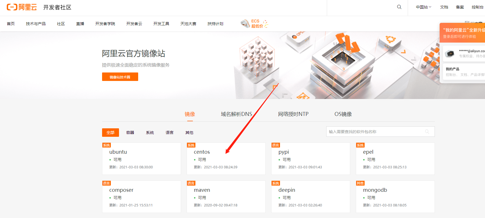485x218 pixels.
Task: Open the mongodb mirror card
Action: 395,197
